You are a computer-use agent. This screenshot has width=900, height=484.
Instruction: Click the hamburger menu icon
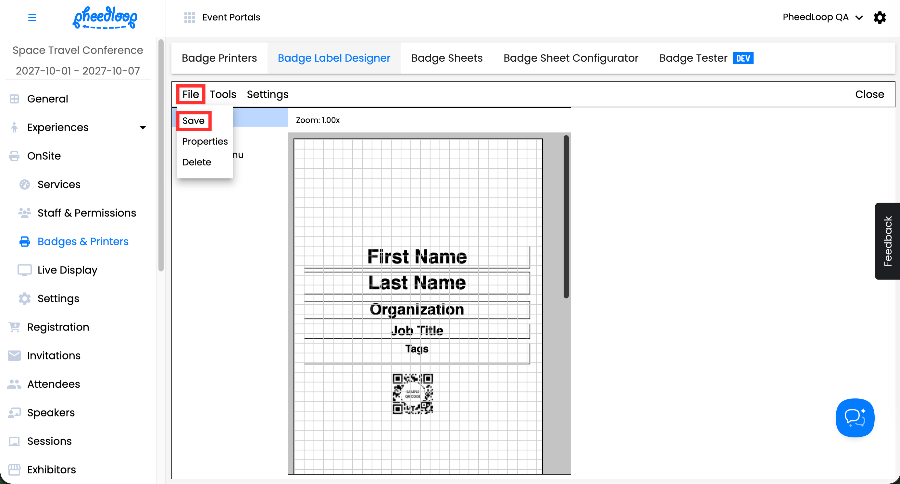[x=32, y=18]
